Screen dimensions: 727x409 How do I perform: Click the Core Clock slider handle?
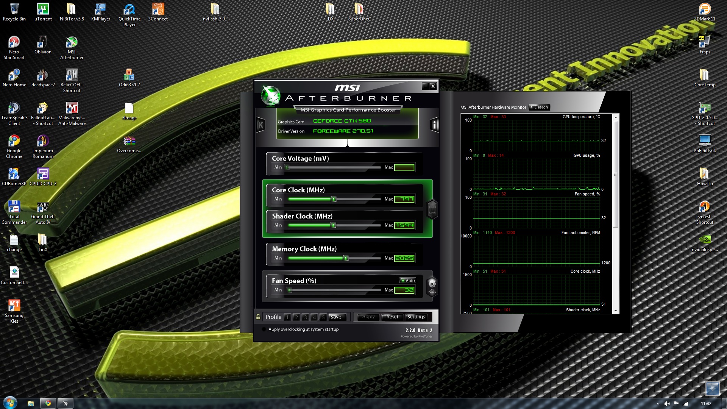(334, 199)
